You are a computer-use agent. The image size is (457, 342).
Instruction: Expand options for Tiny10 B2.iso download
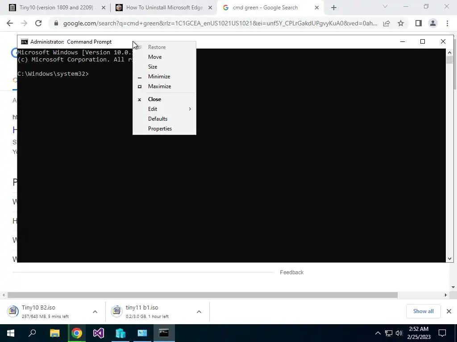(95, 312)
